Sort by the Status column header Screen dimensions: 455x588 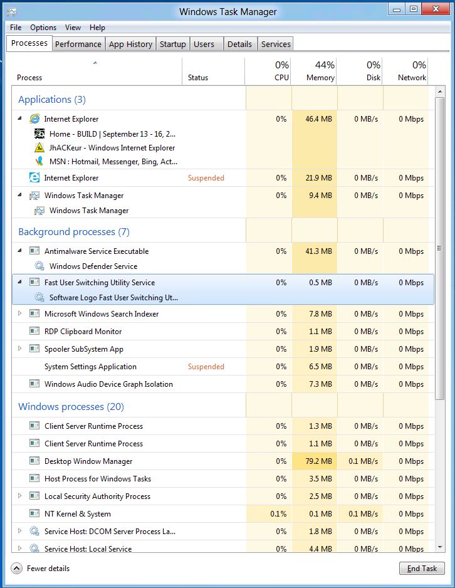213,71
